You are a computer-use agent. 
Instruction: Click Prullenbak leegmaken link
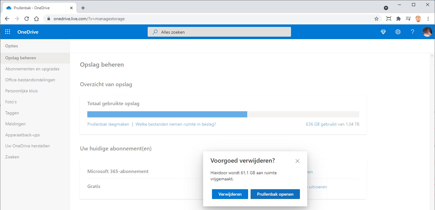[108, 124]
